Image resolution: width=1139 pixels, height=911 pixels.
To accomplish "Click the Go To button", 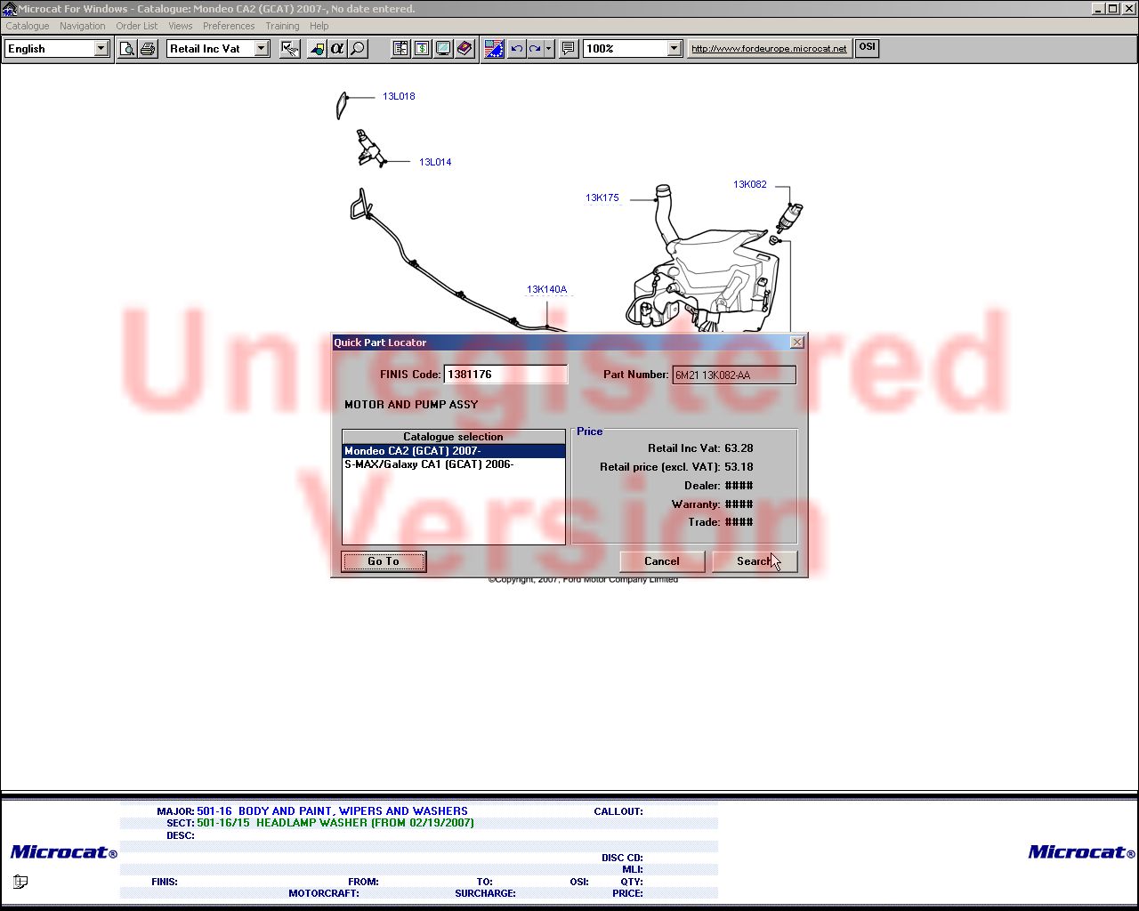I will (x=384, y=561).
